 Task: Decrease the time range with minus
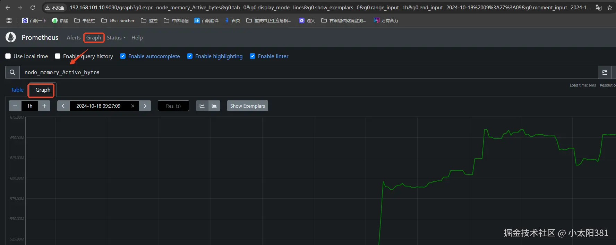tap(15, 106)
